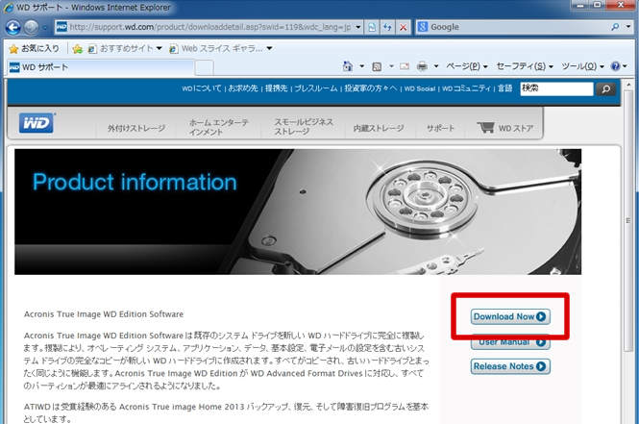The width and height of the screenshot is (639, 424).
Task: Click the scrollbar up arrow
Action: 628,85
